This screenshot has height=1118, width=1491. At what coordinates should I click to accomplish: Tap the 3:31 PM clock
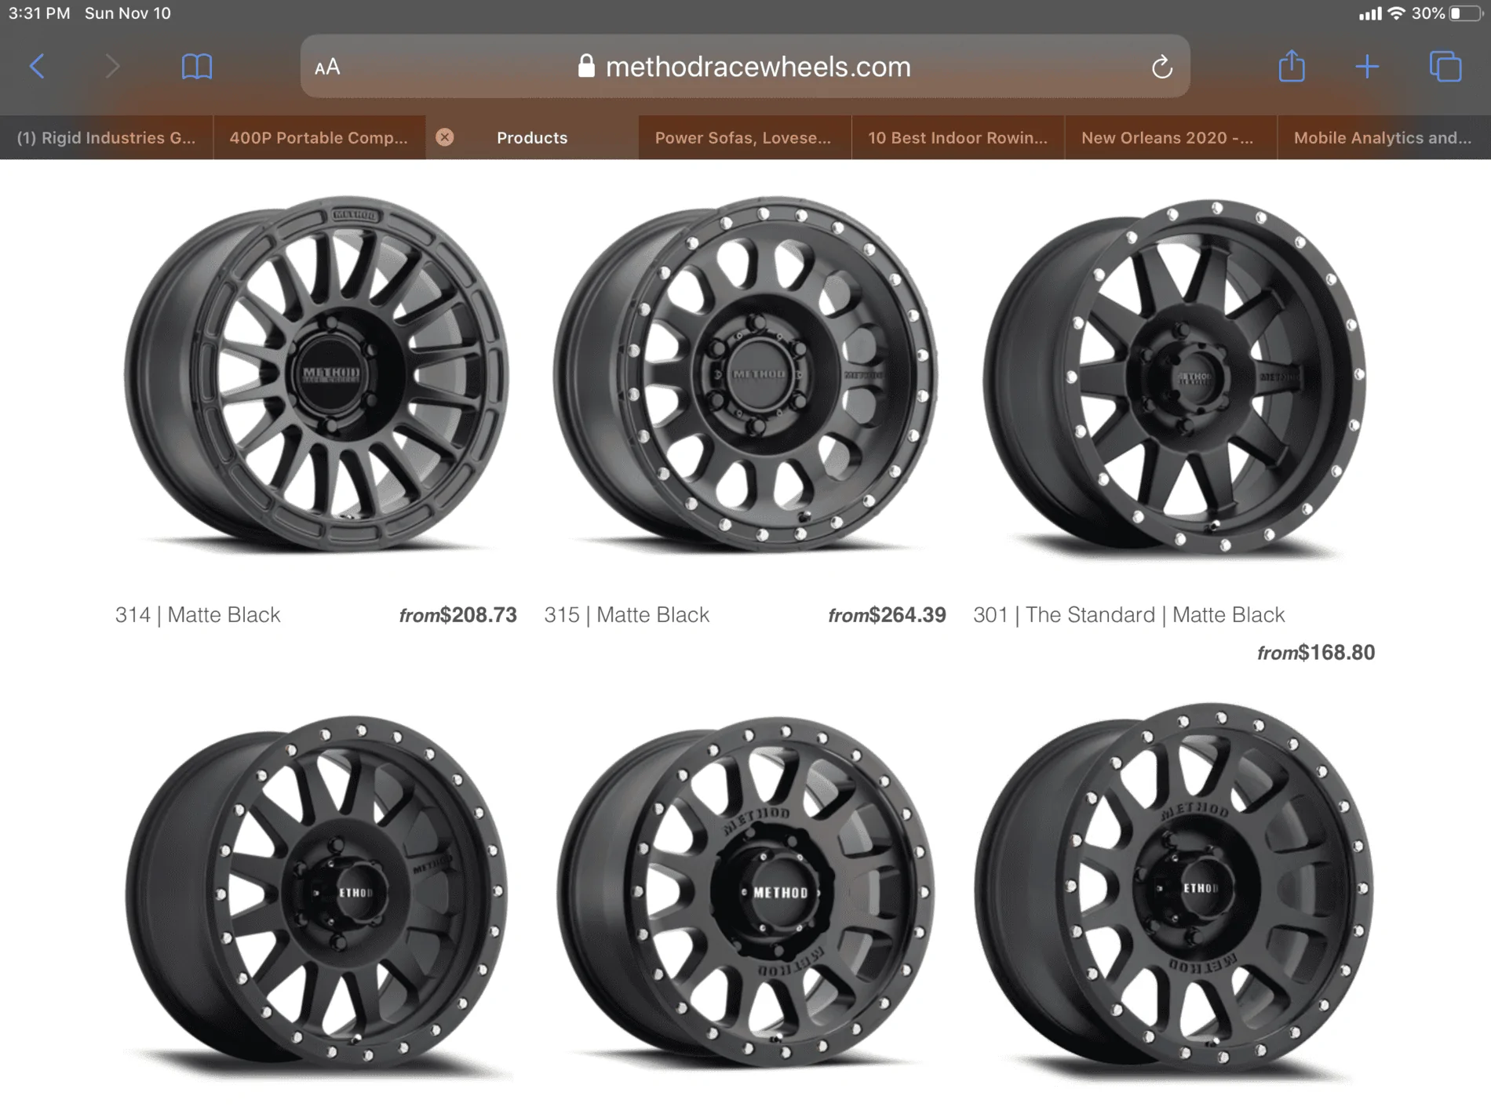[x=39, y=13]
